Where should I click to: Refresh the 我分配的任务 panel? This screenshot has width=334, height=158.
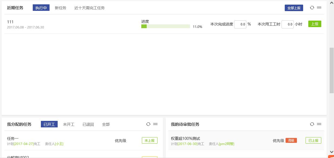(x=148, y=124)
